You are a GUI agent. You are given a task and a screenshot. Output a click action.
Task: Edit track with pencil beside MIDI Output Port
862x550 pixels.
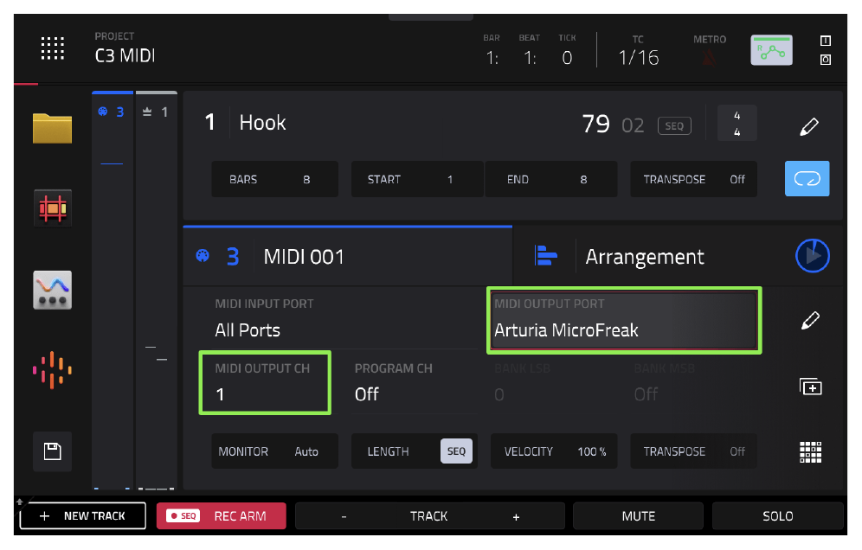(810, 320)
